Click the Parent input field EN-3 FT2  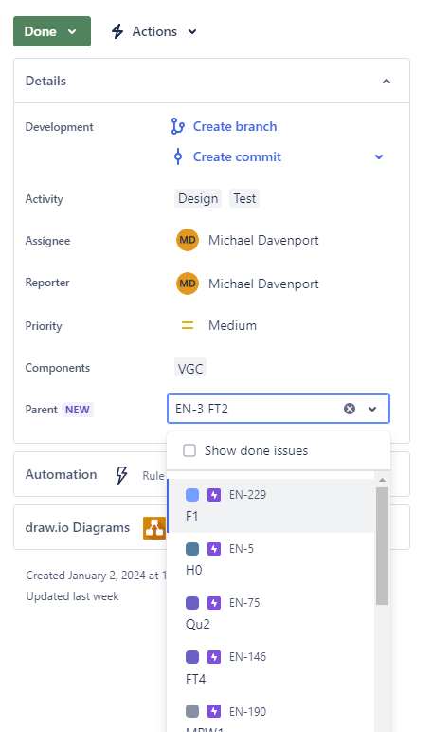[278, 409]
